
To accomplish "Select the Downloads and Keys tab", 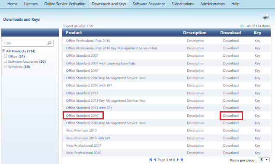I will click(109, 4).
